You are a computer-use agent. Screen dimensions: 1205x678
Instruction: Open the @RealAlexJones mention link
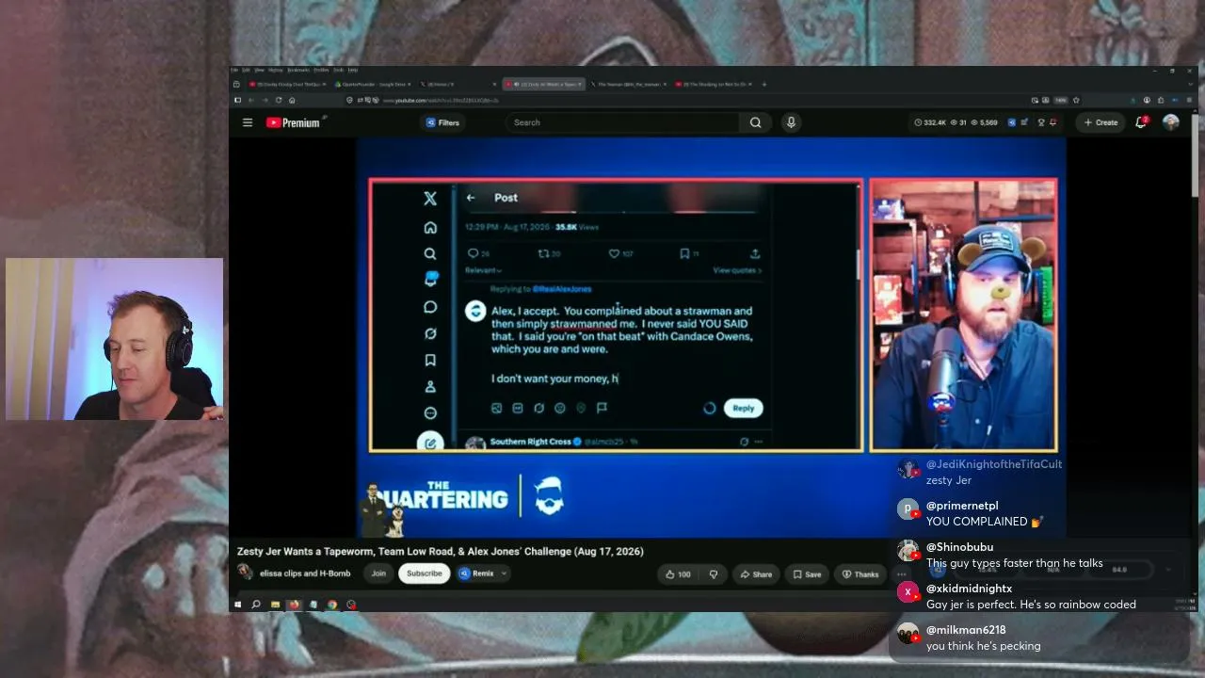562,289
